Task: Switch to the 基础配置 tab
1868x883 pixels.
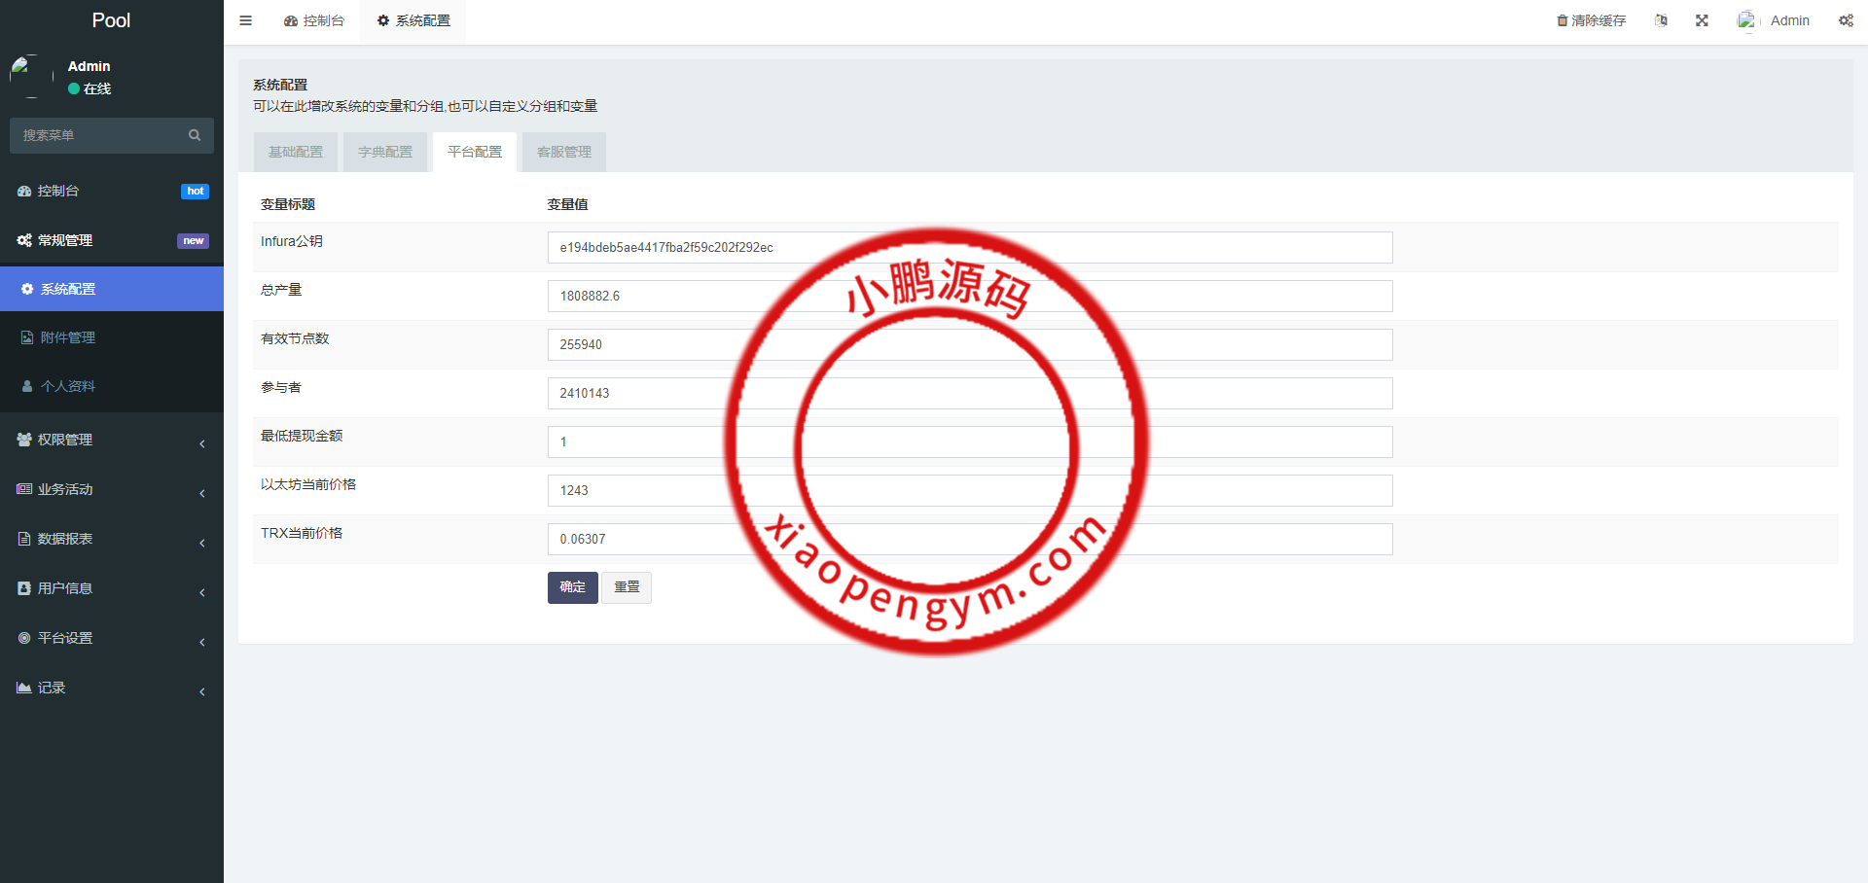Action: [296, 152]
